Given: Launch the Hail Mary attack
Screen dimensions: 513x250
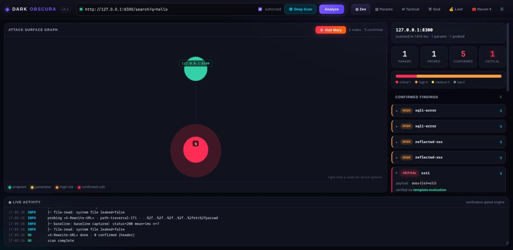Looking at the screenshot, I should point(330,30).
